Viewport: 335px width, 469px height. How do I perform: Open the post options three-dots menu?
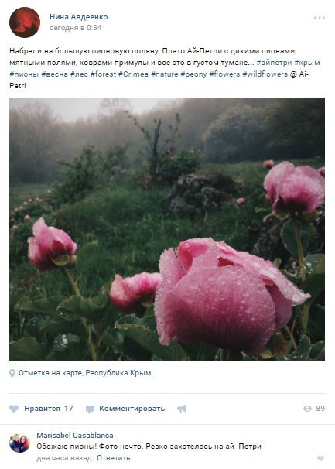[320, 18]
